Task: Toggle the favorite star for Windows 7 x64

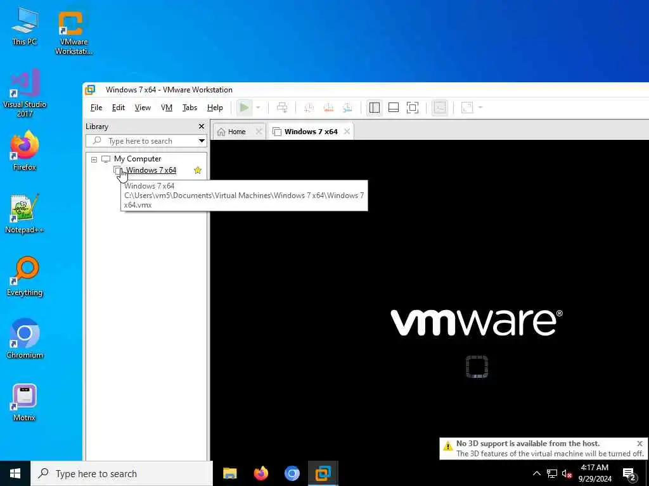Action: [198, 170]
